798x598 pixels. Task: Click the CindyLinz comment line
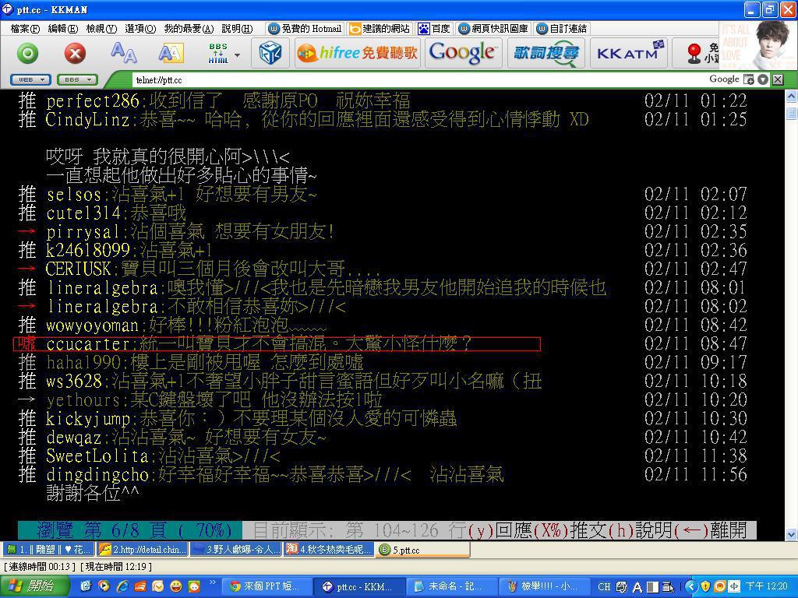pos(383,119)
